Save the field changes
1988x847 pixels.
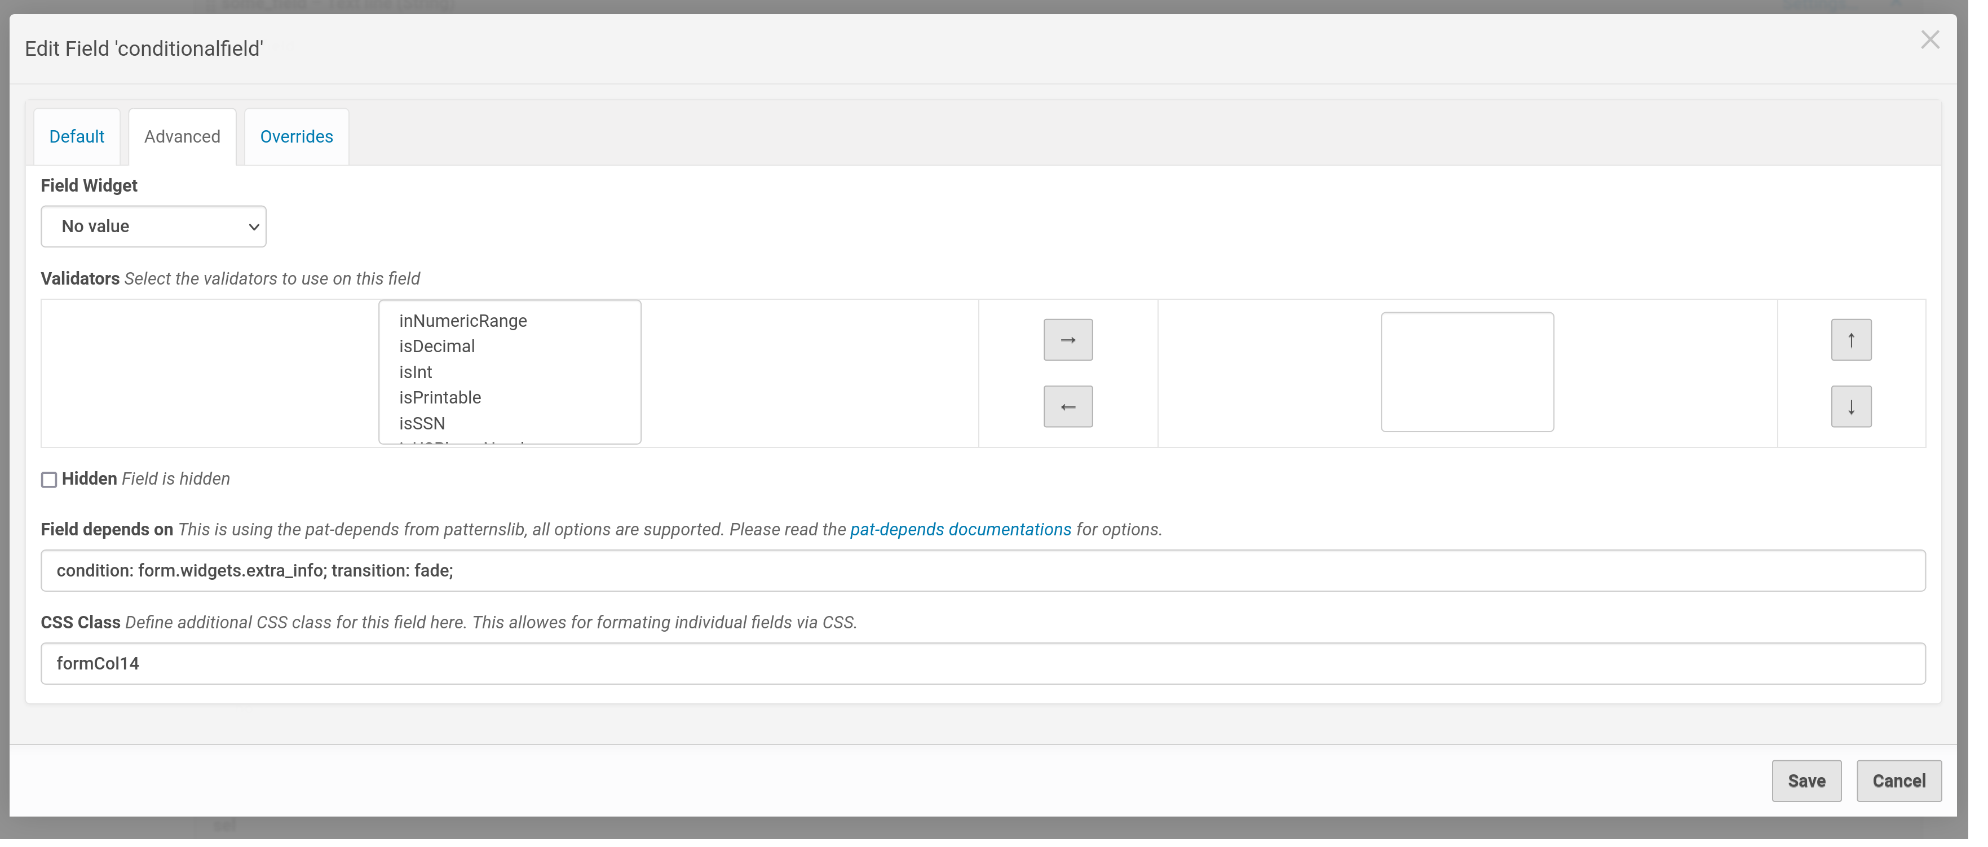[1806, 781]
